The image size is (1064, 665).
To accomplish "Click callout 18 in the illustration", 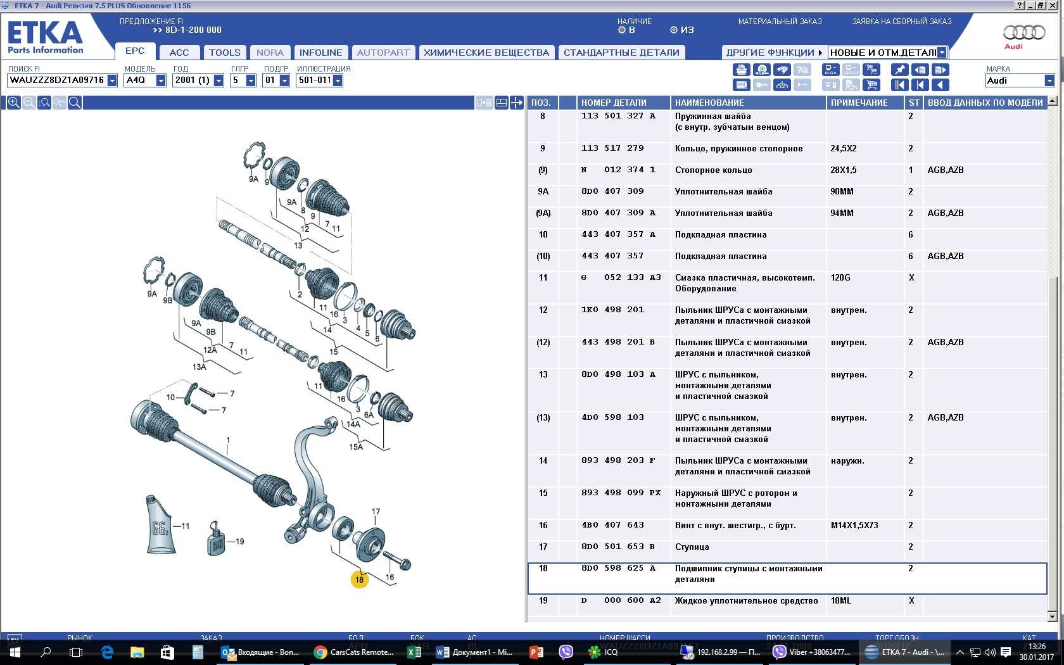I will click(360, 579).
